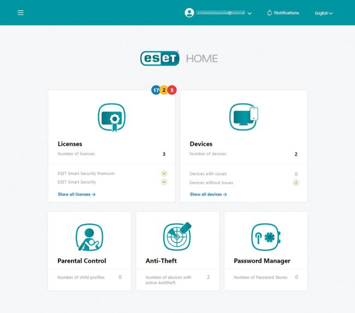Click Number of Password Stores text
Viewport: 355px width, 313px height.
click(261, 277)
